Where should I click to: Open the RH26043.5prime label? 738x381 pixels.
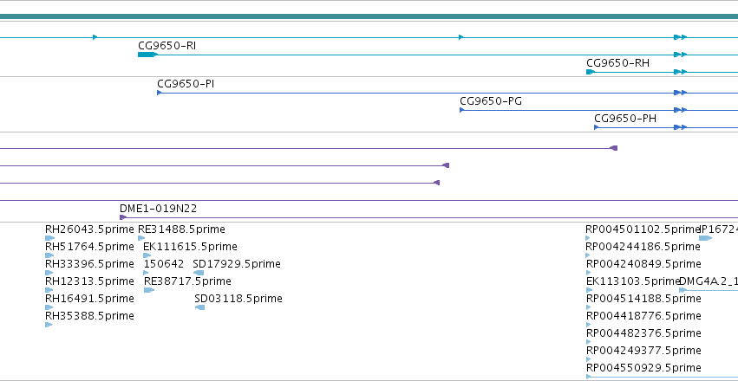(89, 229)
